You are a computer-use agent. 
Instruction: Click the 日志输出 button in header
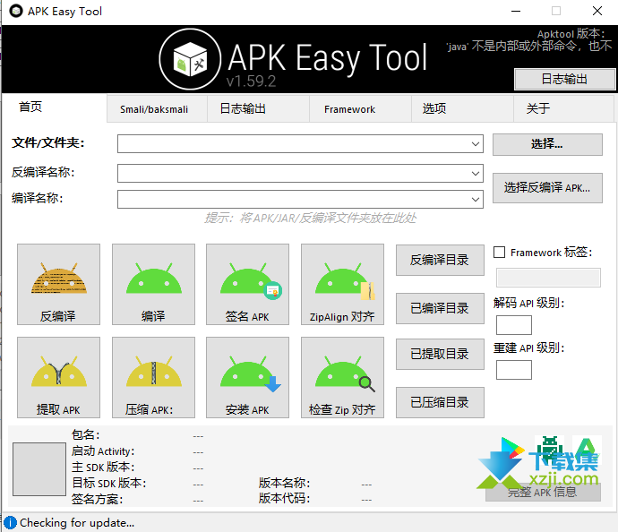coord(565,79)
